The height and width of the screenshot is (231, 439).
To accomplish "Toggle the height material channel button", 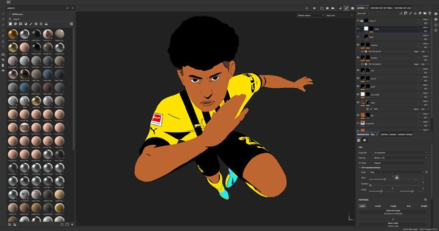I will tap(424, 206).
